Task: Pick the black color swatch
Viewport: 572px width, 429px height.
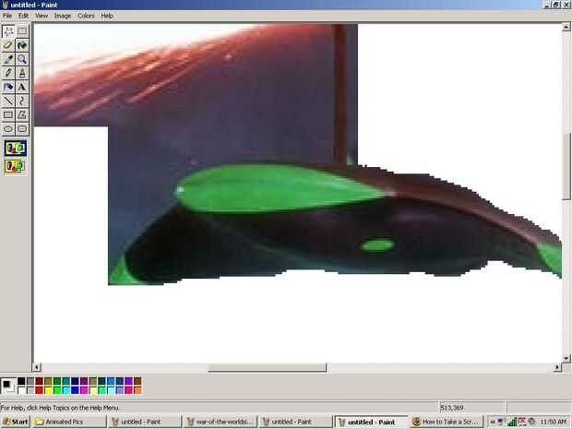Action: click(x=21, y=382)
